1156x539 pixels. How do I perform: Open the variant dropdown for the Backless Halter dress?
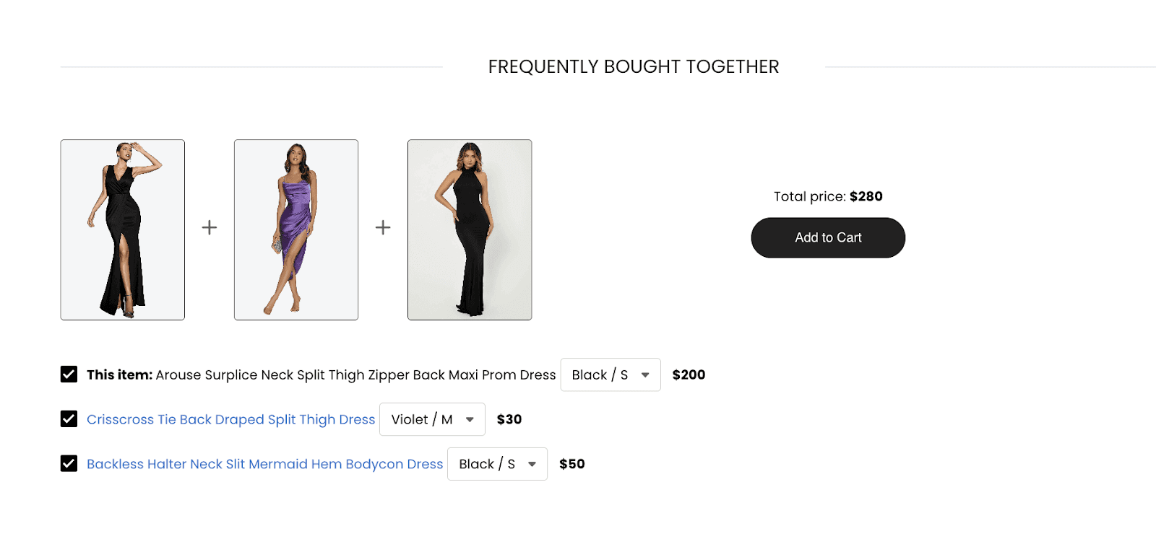[497, 464]
